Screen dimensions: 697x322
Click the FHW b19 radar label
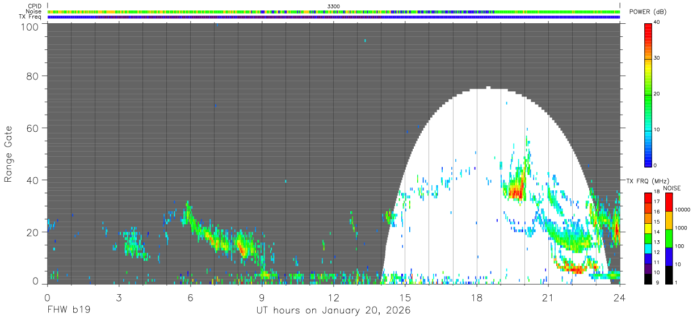[68, 311]
